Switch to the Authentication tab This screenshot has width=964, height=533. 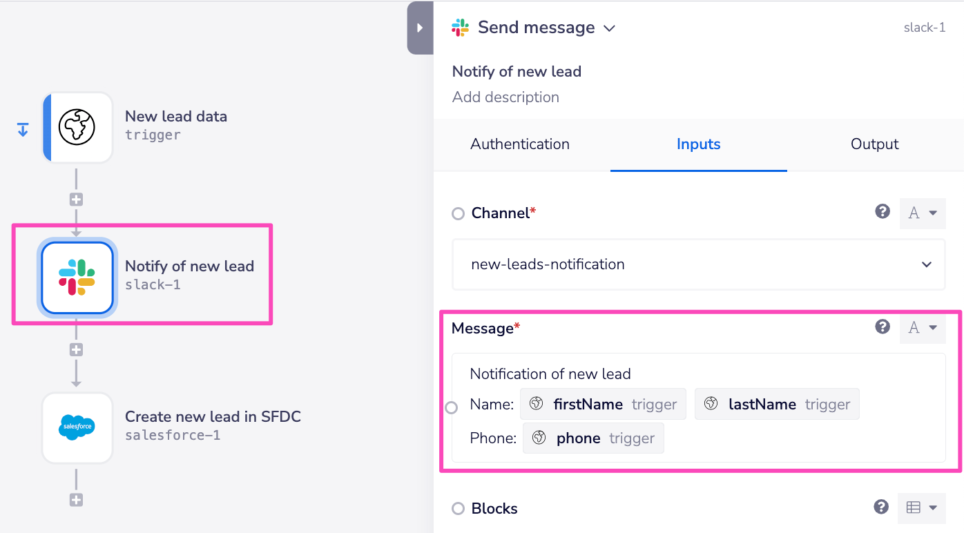(519, 144)
